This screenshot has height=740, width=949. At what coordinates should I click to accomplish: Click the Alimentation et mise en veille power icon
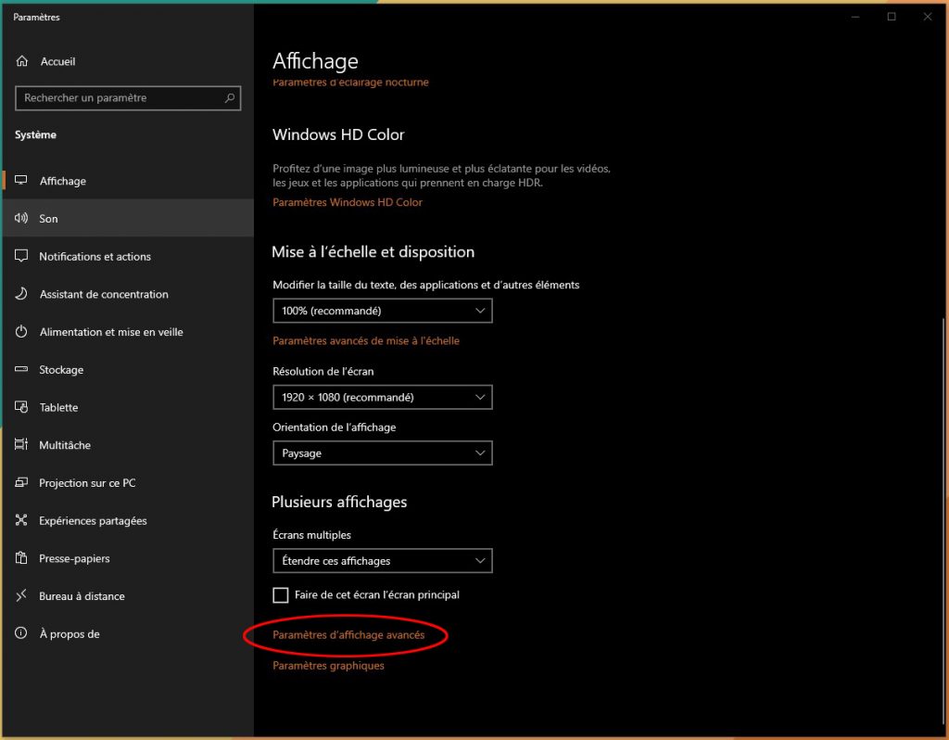pos(22,332)
